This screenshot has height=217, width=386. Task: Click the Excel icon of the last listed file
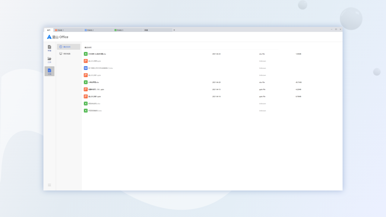pyautogui.click(x=86, y=111)
